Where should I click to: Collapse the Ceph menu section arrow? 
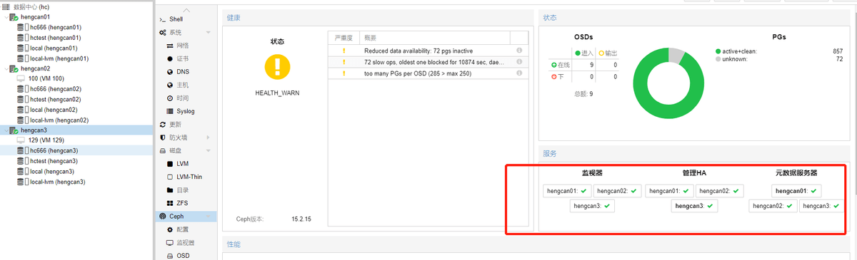point(209,216)
